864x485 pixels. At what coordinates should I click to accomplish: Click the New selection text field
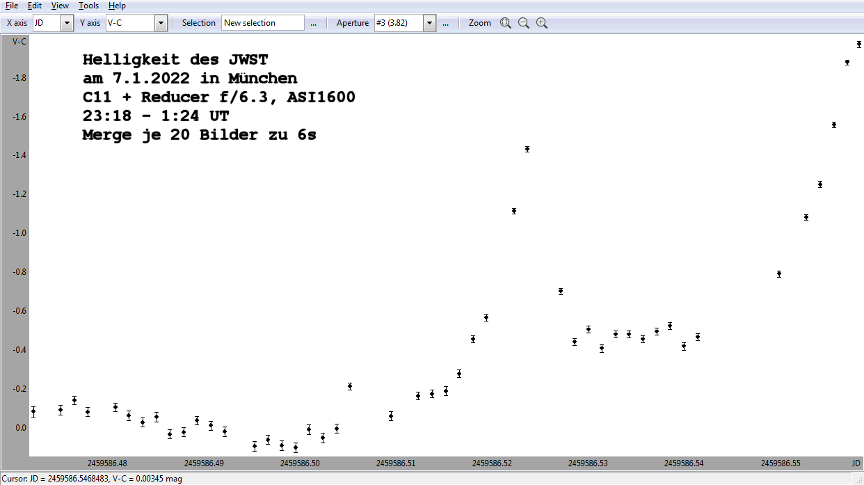coord(263,23)
